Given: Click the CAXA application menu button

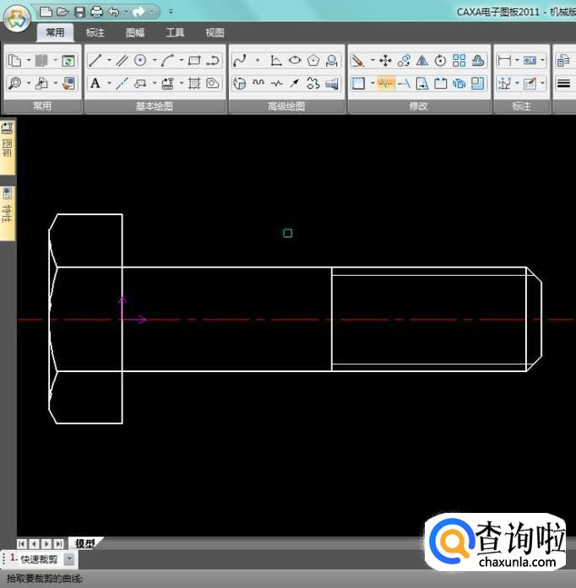Looking at the screenshot, I should [x=17, y=19].
